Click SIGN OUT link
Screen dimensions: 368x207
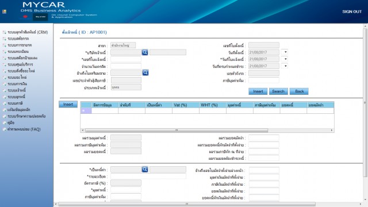pos(352,11)
